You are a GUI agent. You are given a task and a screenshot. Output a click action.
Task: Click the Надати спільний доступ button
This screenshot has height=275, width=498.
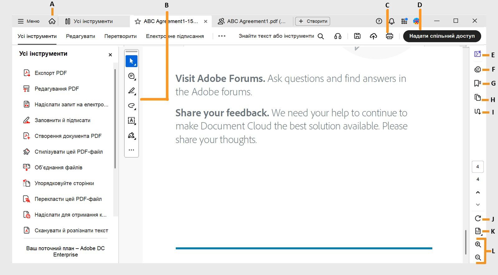click(442, 36)
